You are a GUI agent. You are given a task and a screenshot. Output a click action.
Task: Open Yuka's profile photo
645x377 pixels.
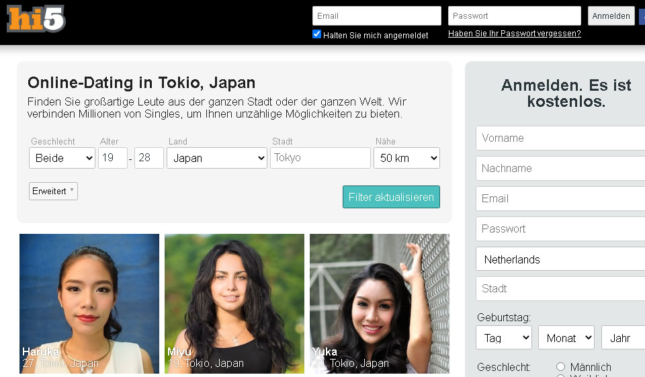pyautogui.click(x=379, y=302)
